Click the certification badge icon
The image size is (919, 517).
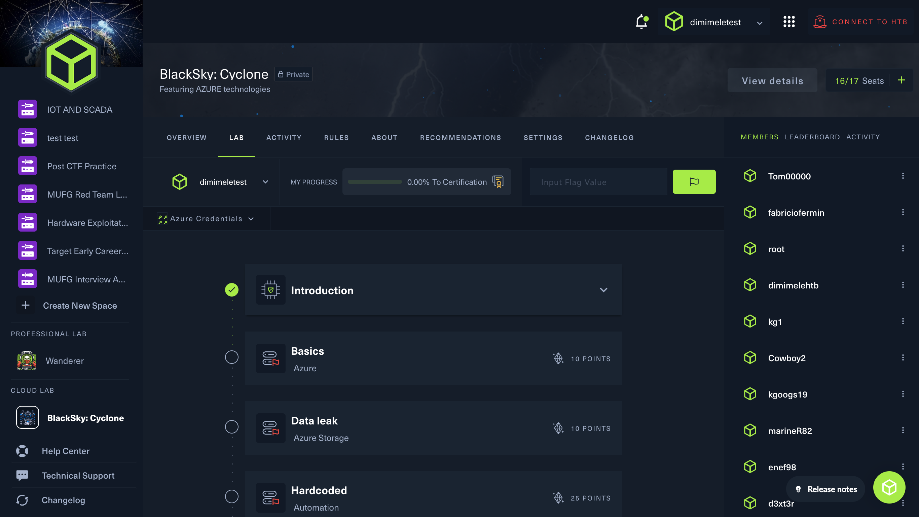[x=498, y=182]
